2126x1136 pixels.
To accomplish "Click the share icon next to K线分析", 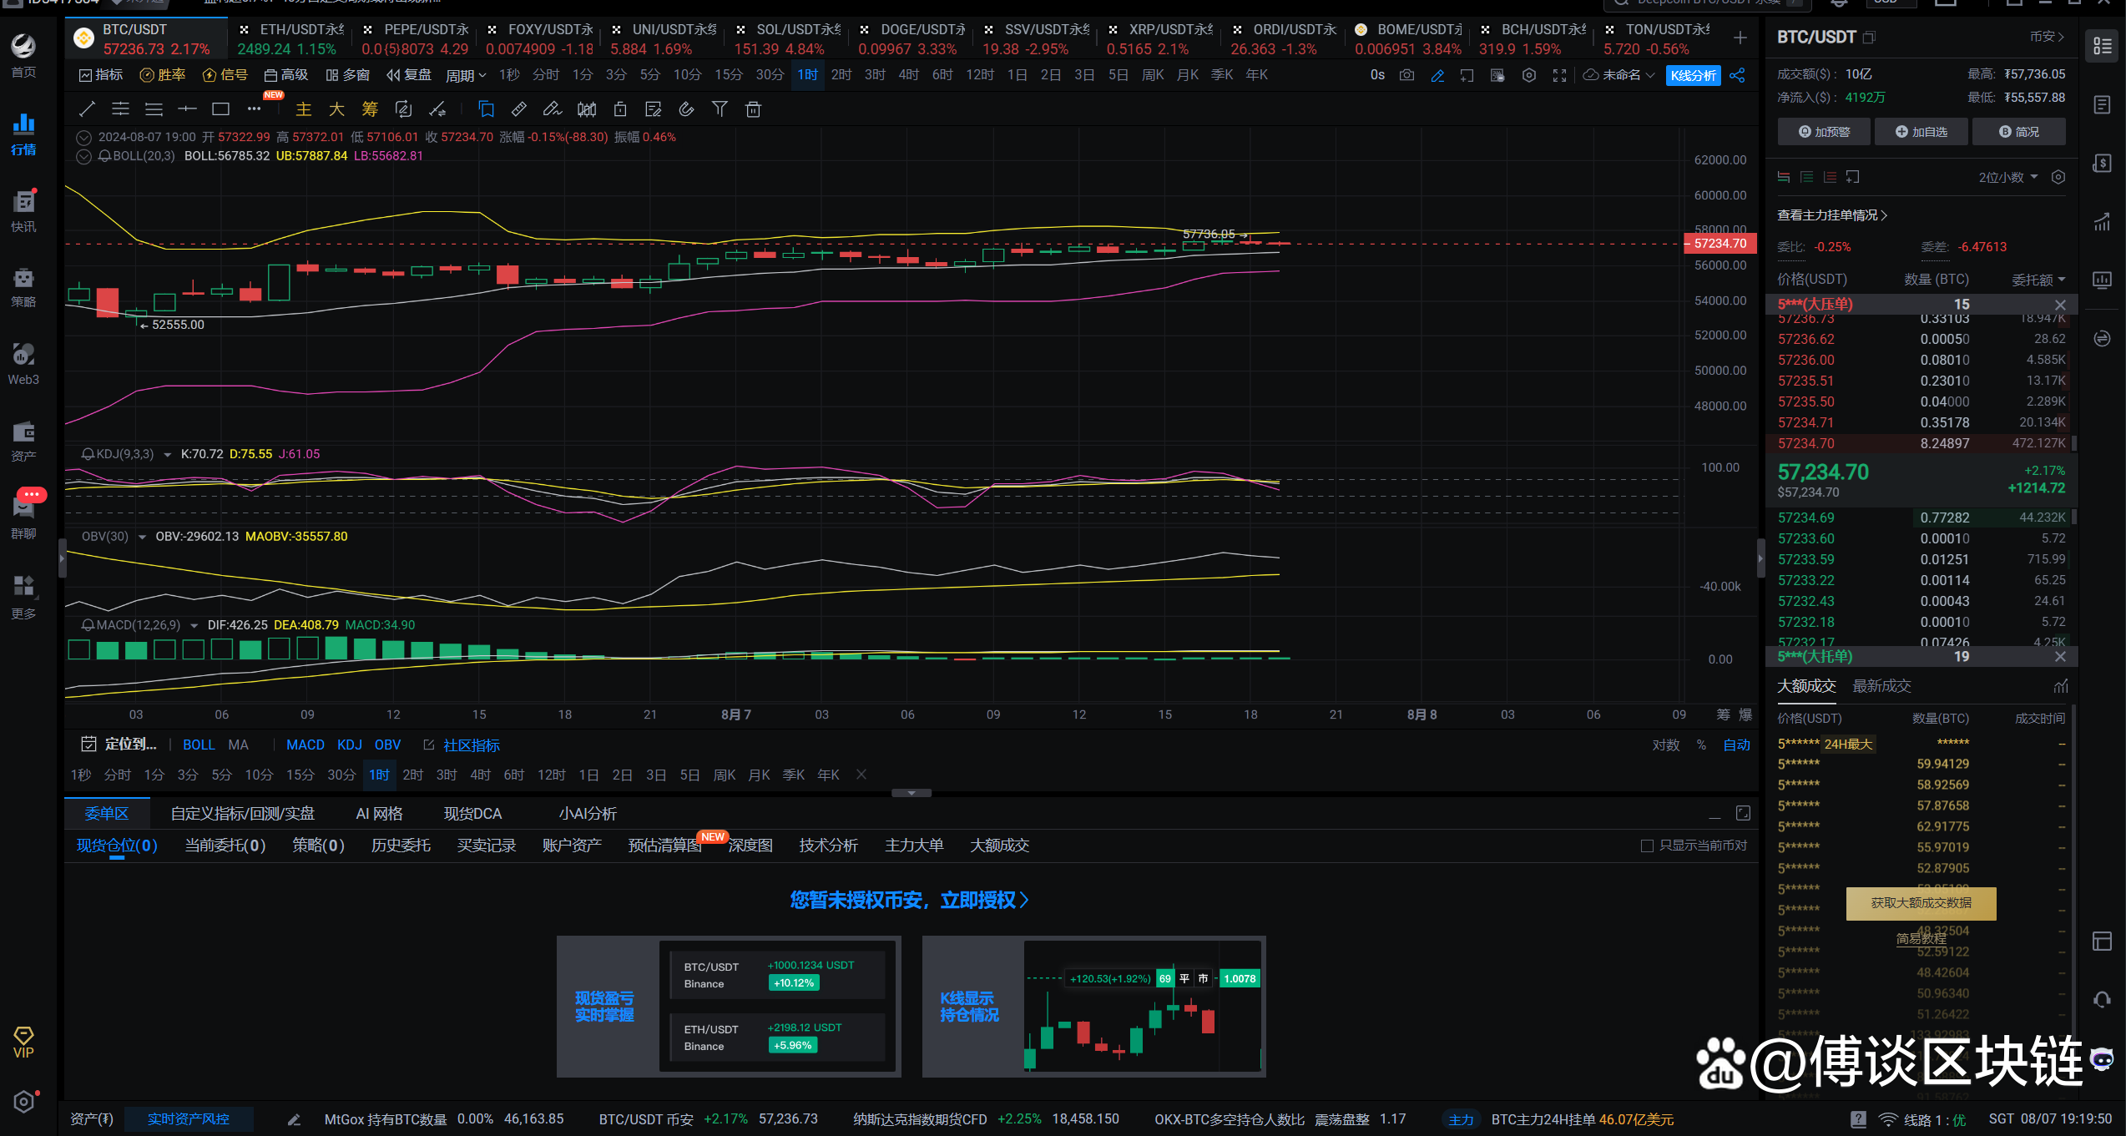I will [1737, 75].
